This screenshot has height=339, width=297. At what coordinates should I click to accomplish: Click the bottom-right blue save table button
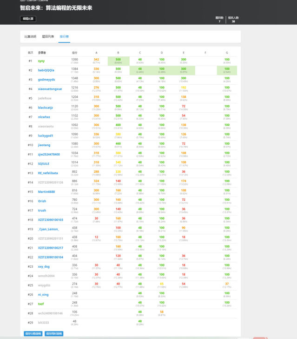click(x=54, y=333)
